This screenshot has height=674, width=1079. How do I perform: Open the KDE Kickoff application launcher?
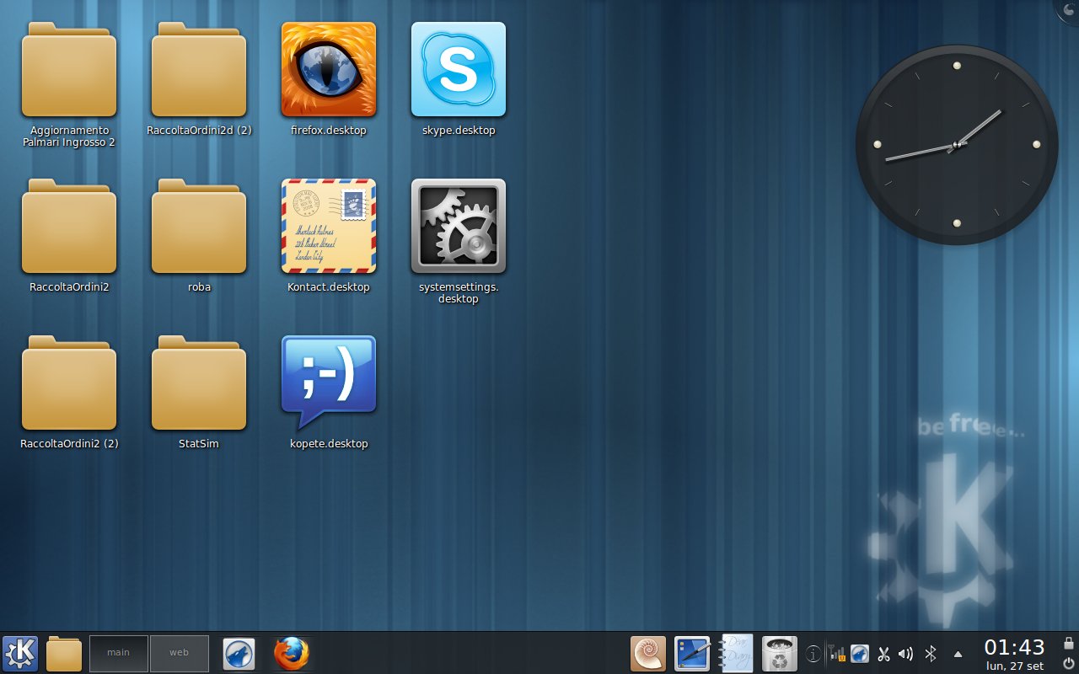pos(20,653)
